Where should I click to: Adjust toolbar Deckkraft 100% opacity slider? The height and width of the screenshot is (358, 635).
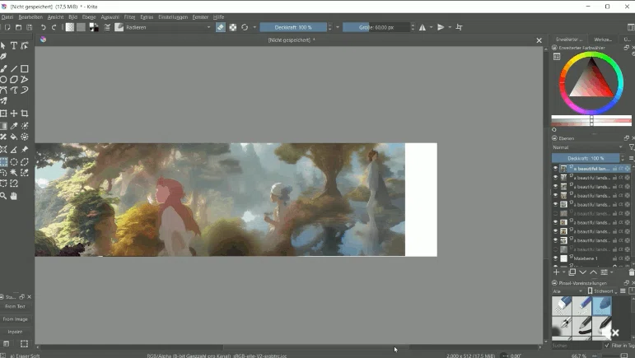click(x=293, y=27)
